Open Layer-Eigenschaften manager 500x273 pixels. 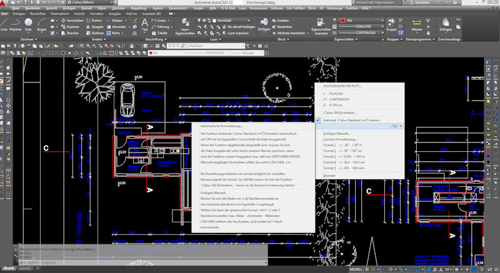pyautogui.click(x=185, y=26)
